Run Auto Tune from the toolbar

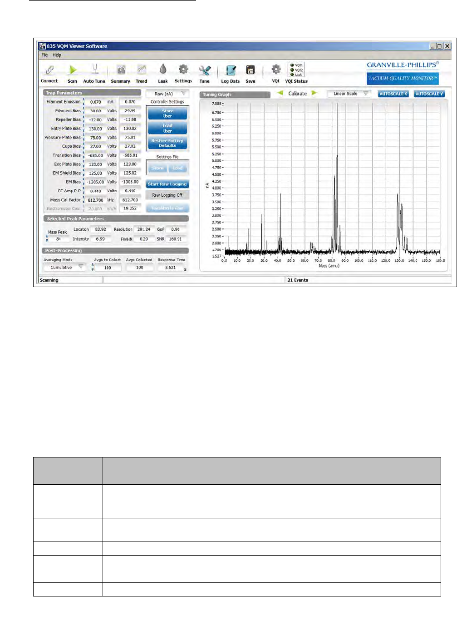[x=95, y=70]
